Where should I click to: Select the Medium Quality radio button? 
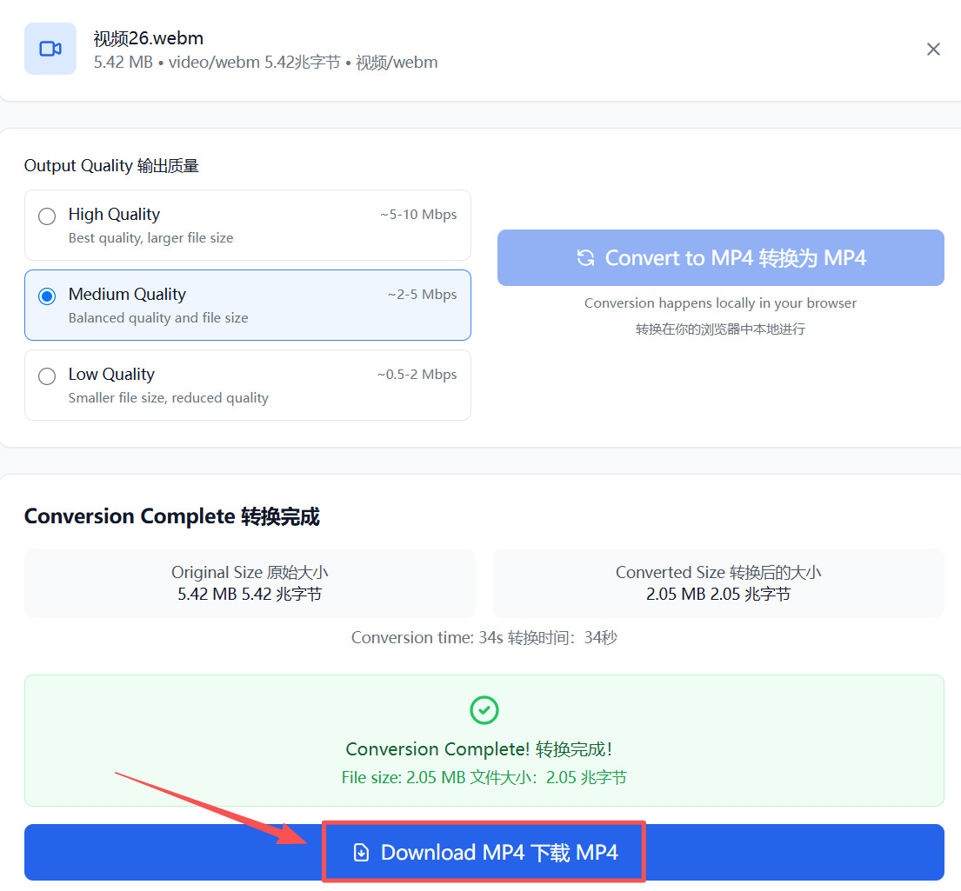point(47,296)
